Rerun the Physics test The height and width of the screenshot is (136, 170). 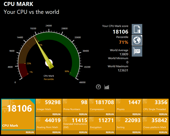[136, 114]
